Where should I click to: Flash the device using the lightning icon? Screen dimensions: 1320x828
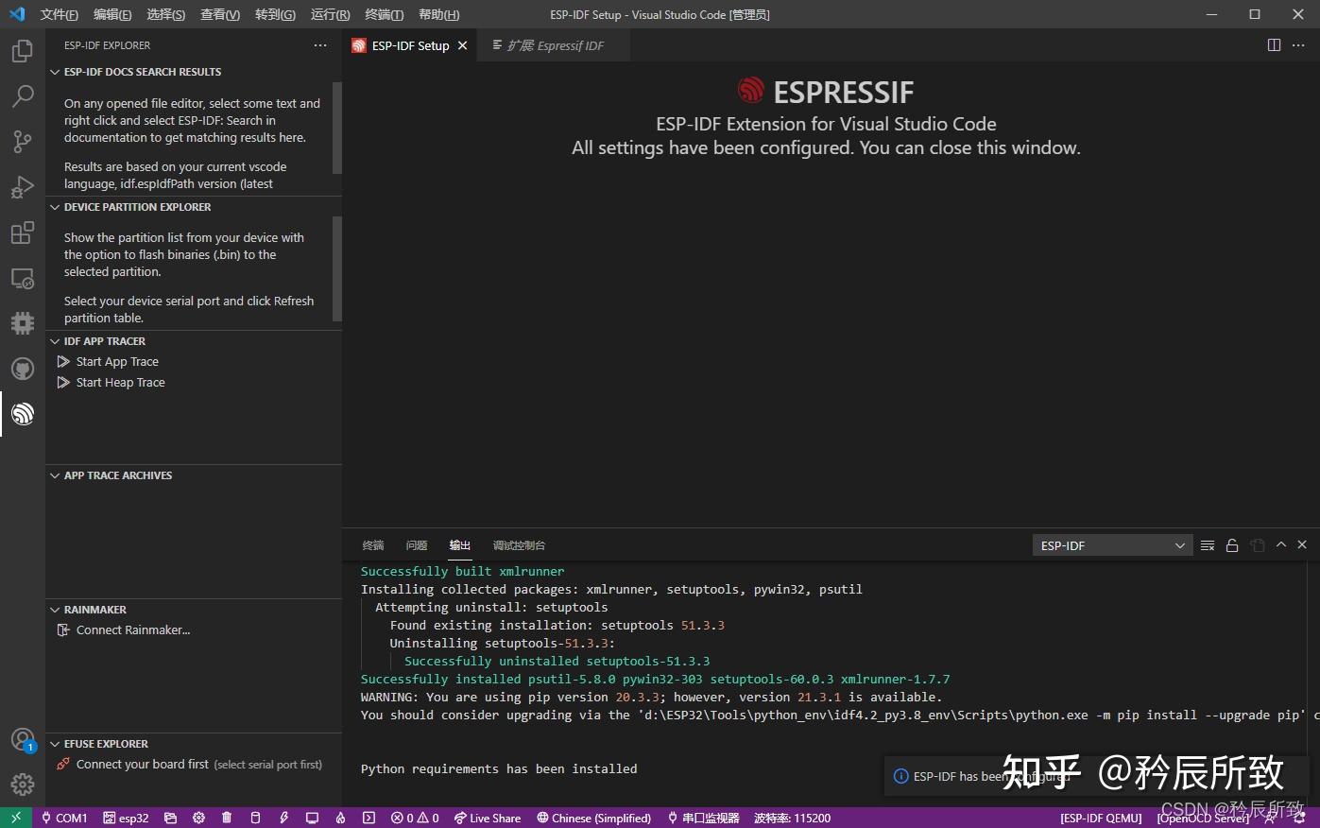click(283, 818)
